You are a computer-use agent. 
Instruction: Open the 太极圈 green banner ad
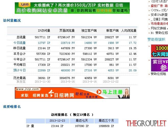click(72, 8)
